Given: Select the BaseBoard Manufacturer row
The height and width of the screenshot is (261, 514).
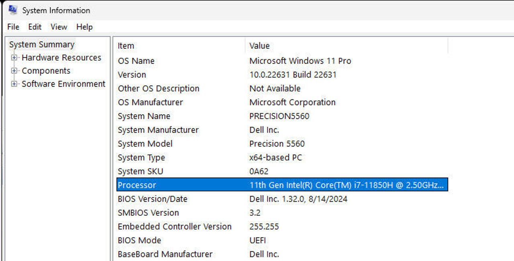Looking at the screenshot, I should point(282,254).
